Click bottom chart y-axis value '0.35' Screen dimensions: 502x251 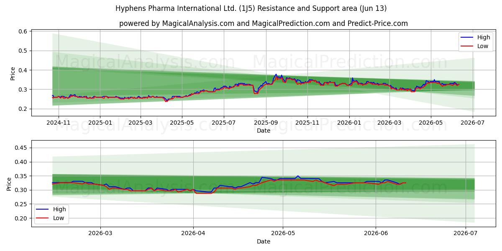[21, 176]
